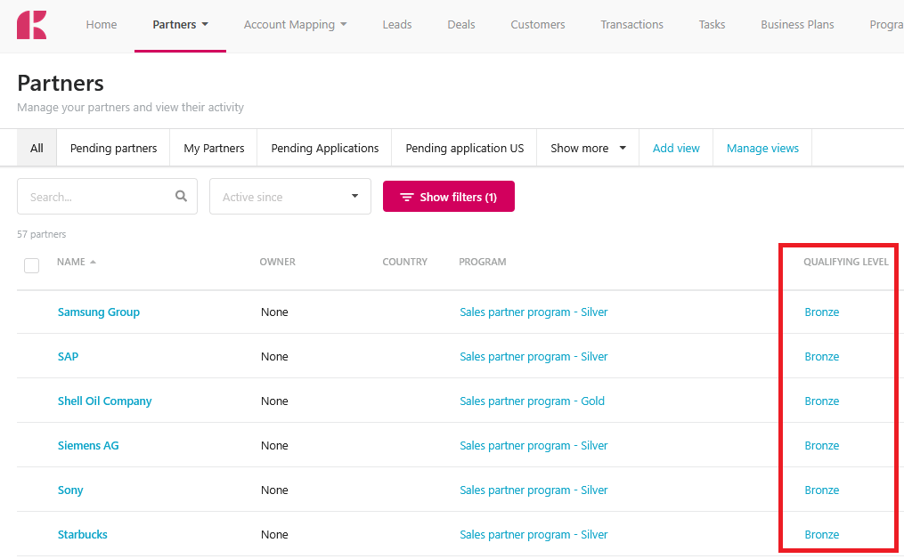The image size is (904, 559).
Task: Open Siemens AG's Silver program link
Action: [x=533, y=445]
